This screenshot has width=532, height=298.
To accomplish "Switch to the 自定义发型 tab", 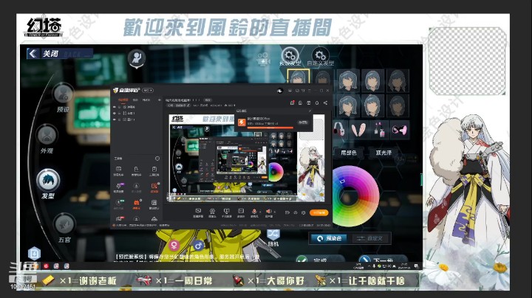I will click(320, 57).
